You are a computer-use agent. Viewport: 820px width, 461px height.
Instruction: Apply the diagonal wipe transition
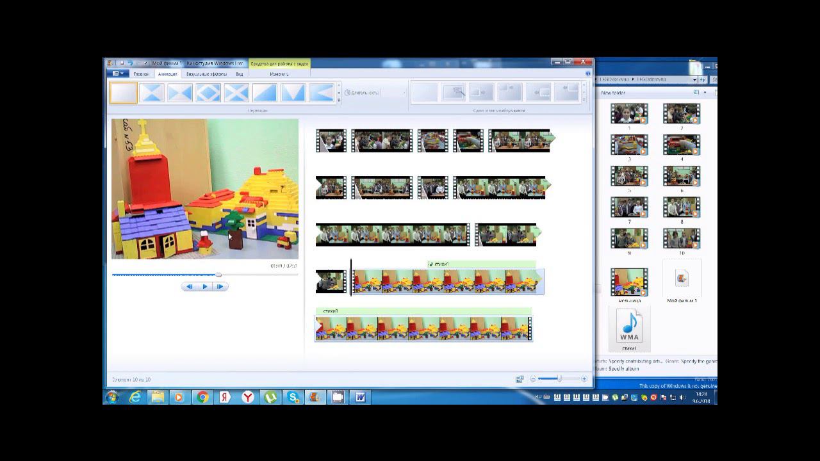265,93
